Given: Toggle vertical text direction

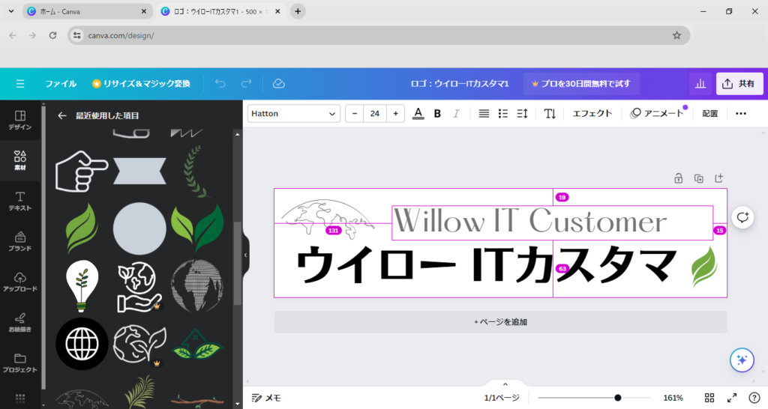Looking at the screenshot, I should click(550, 113).
